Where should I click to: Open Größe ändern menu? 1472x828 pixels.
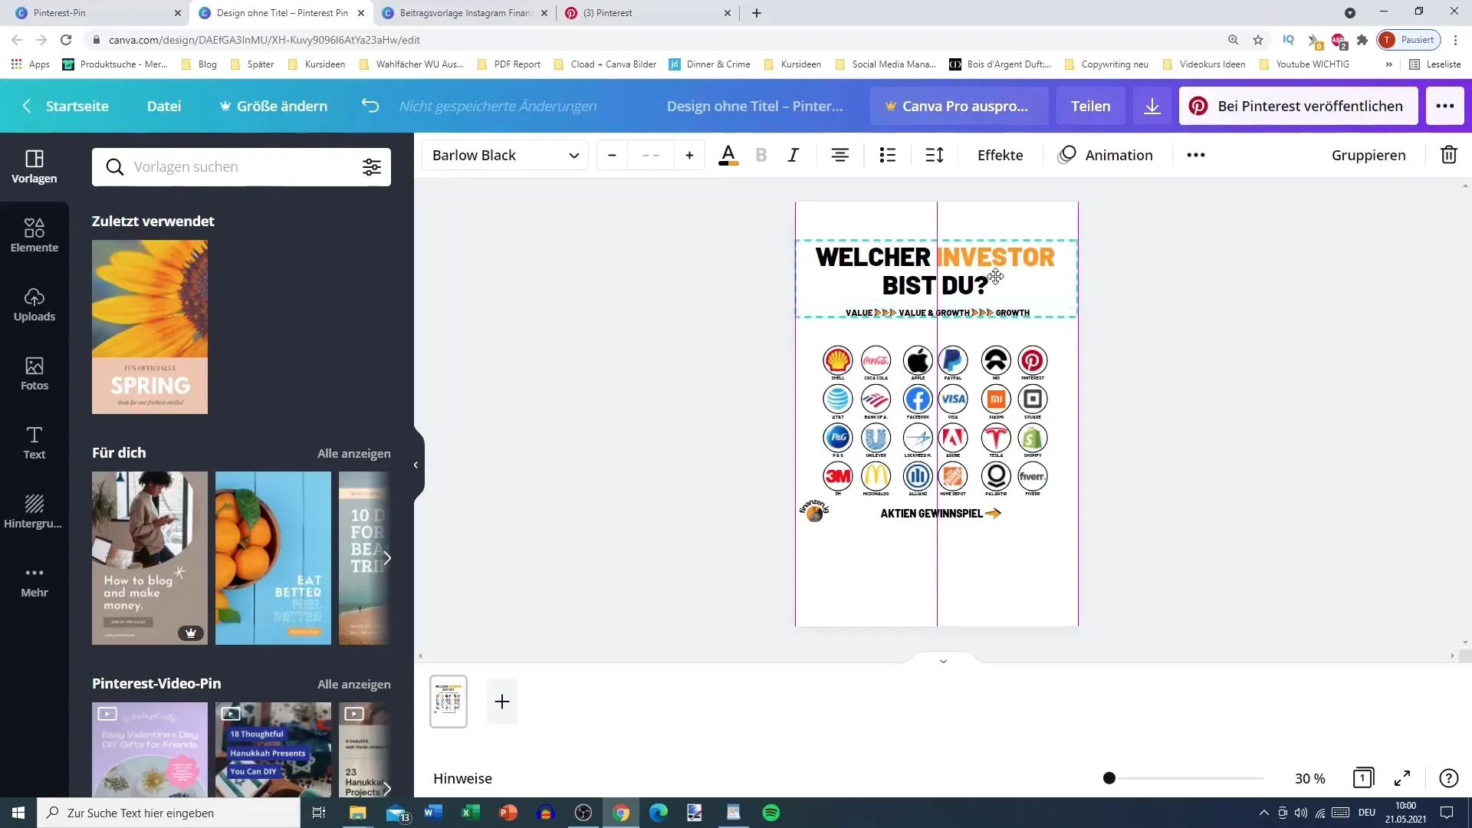click(x=274, y=106)
